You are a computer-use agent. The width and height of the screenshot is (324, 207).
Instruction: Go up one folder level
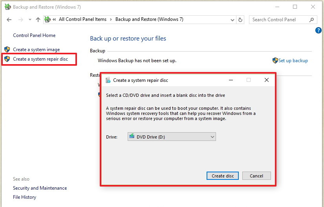38,20
